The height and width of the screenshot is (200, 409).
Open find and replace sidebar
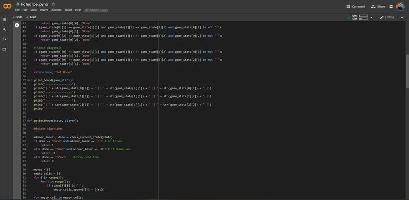coord(4,29)
